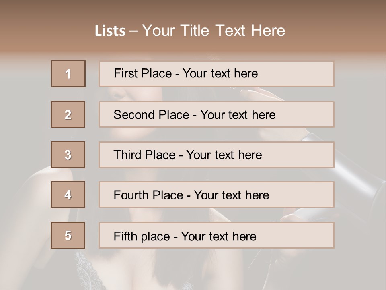
Task: Select the number 2 box
Action: 68,114
